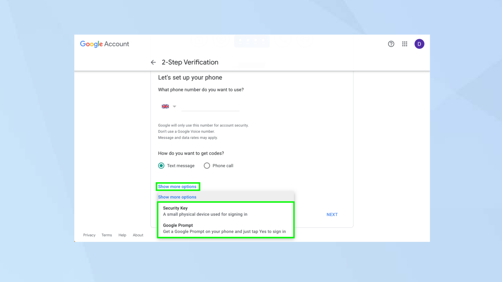Click the phone number input field
The width and height of the screenshot is (502, 282).
210,107
